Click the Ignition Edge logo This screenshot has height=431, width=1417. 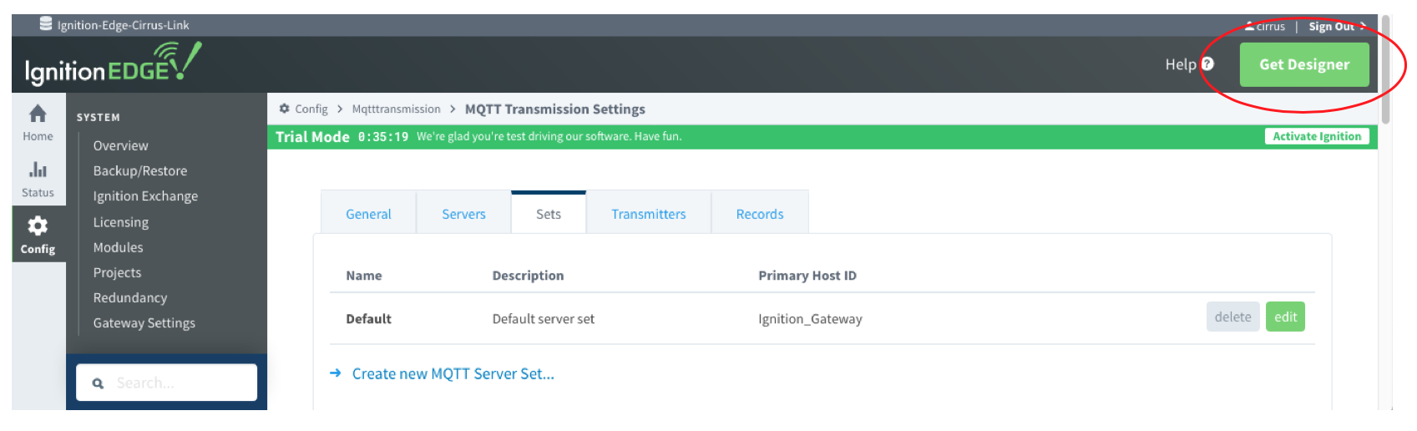point(113,64)
